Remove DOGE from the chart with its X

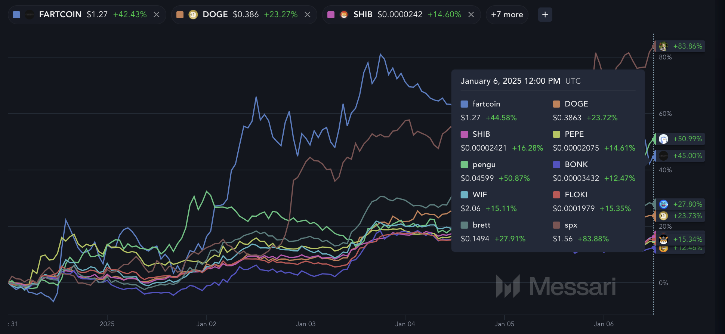[308, 15]
